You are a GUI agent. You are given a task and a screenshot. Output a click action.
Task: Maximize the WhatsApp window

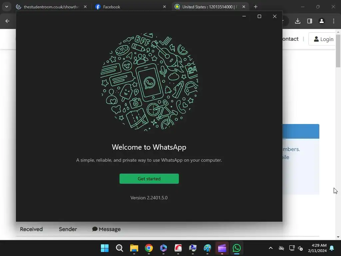[x=259, y=16]
